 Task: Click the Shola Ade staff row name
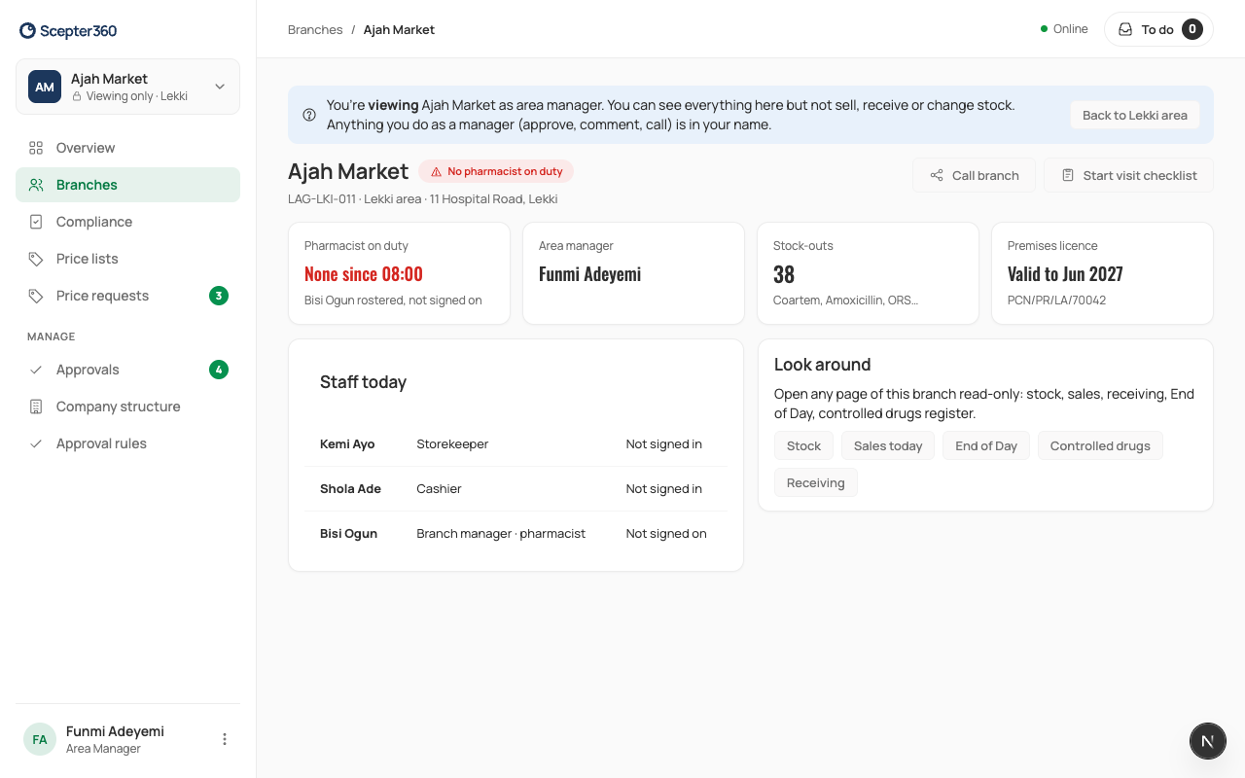[350, 489]
